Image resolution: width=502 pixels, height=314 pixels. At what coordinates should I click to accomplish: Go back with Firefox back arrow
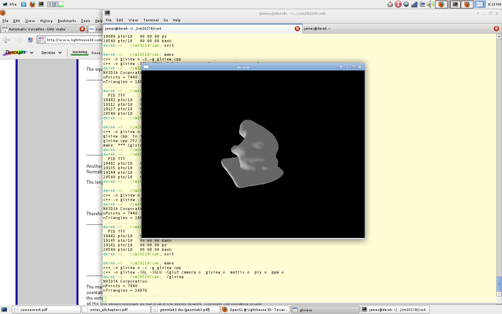tap(6, 40)
